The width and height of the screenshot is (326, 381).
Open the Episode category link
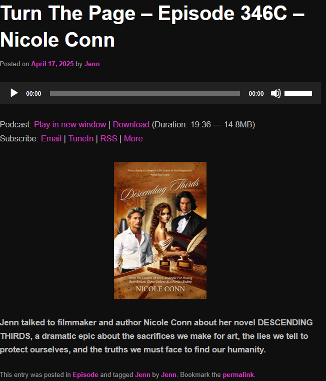(x=85, y=374)
